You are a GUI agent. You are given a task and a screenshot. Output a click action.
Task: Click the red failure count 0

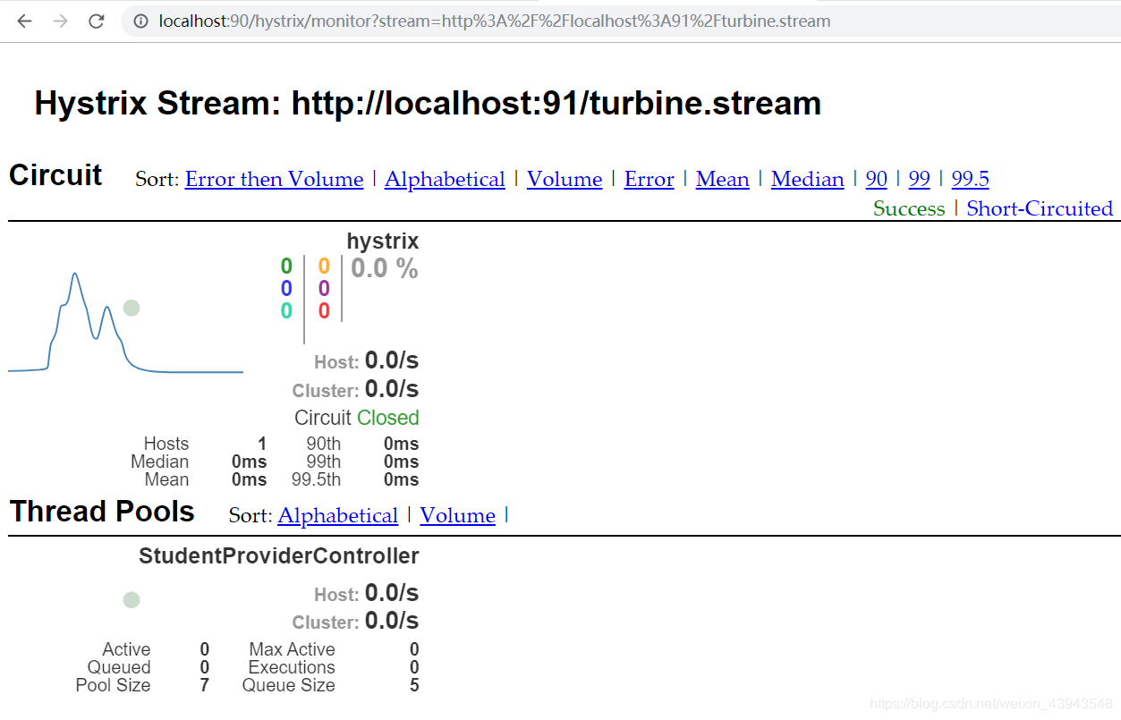[x=324, y=310]
